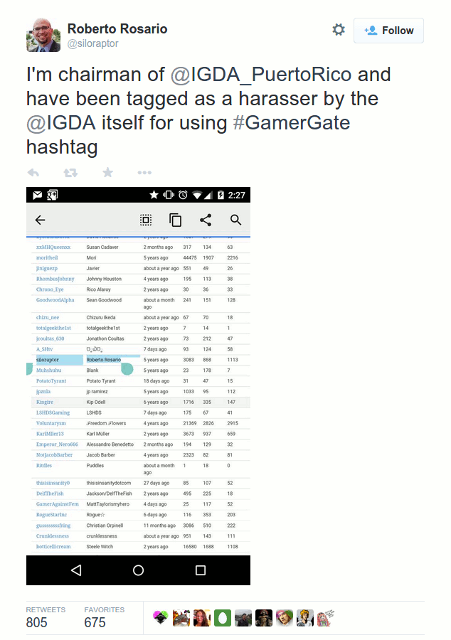Open the @siloraptor handle link
Image resolution: width=451 pixels, height=640 pixels.
[92, 43]
